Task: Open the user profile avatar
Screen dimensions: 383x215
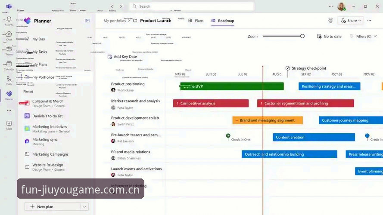Action: 342,6
